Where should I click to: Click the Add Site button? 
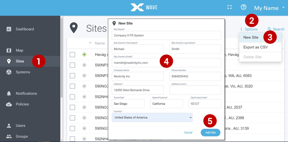click(x=210, y=132)
